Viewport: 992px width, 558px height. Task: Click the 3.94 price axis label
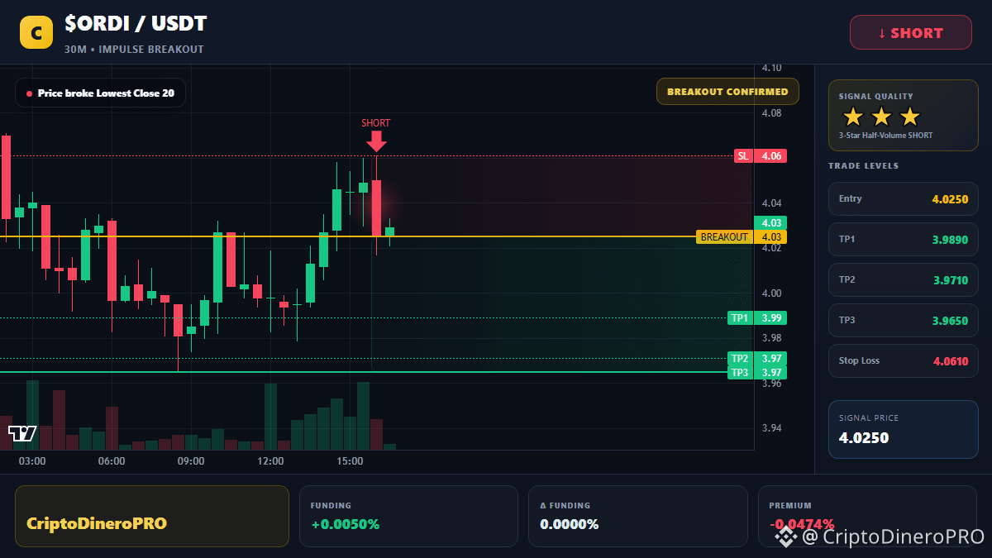771,428
